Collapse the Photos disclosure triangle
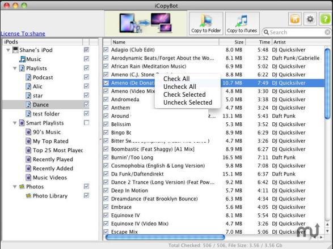Screen dimensions: 333x249 (15, 187)
